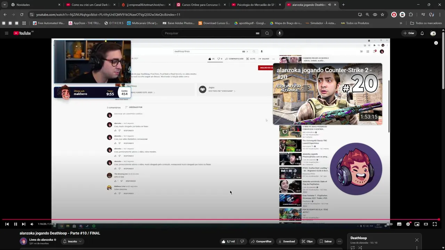Toggle theater mode in player
Viewport: 445px width, 250px height.
pyautogui.click(x=426, y=224)
